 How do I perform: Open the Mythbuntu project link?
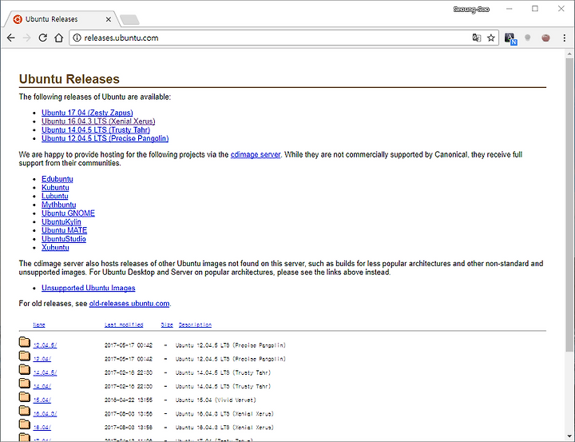coord(58,205)
